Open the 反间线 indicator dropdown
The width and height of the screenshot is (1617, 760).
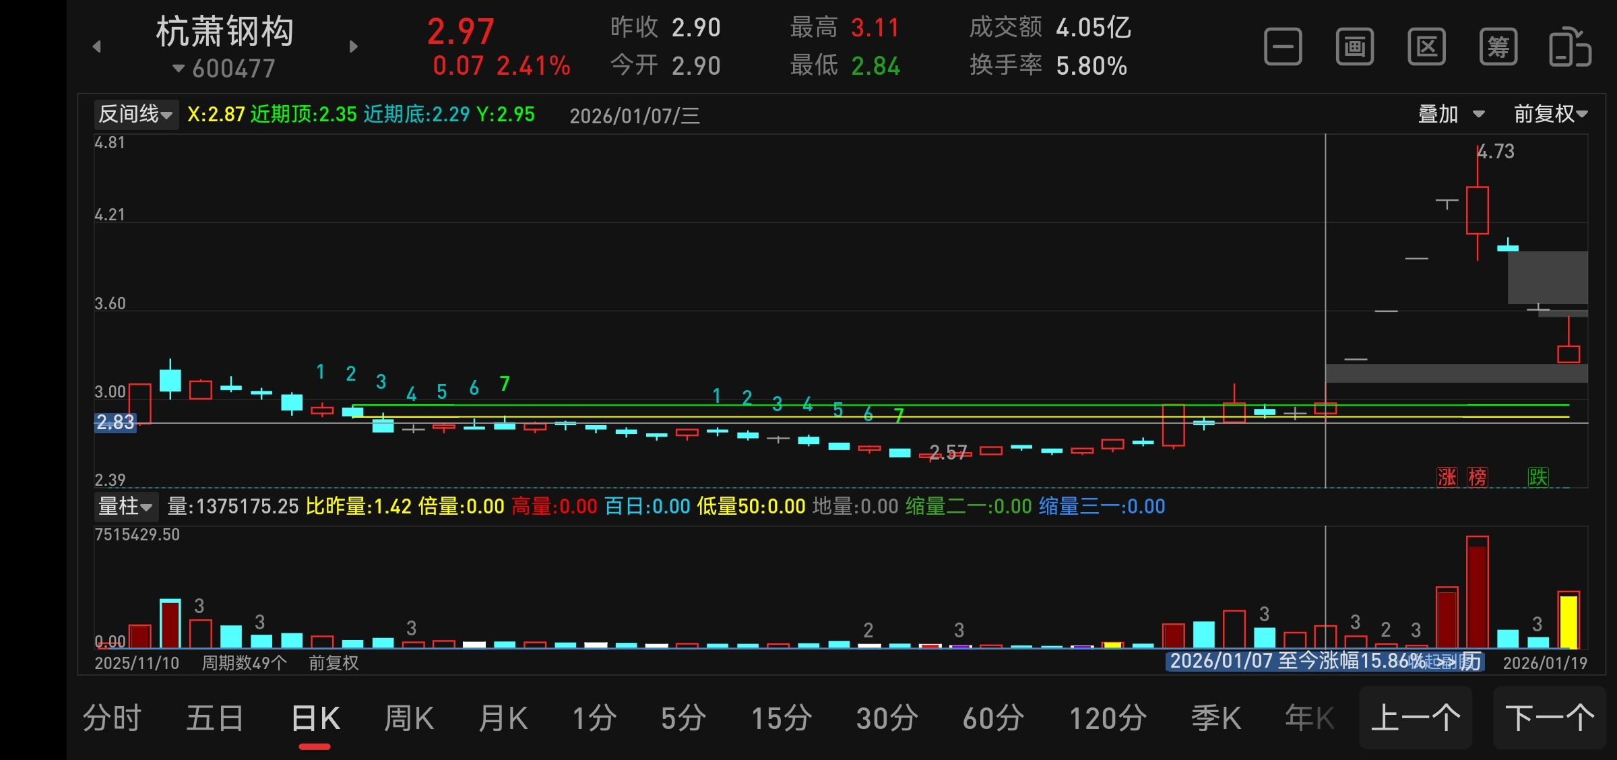point(135,115)
